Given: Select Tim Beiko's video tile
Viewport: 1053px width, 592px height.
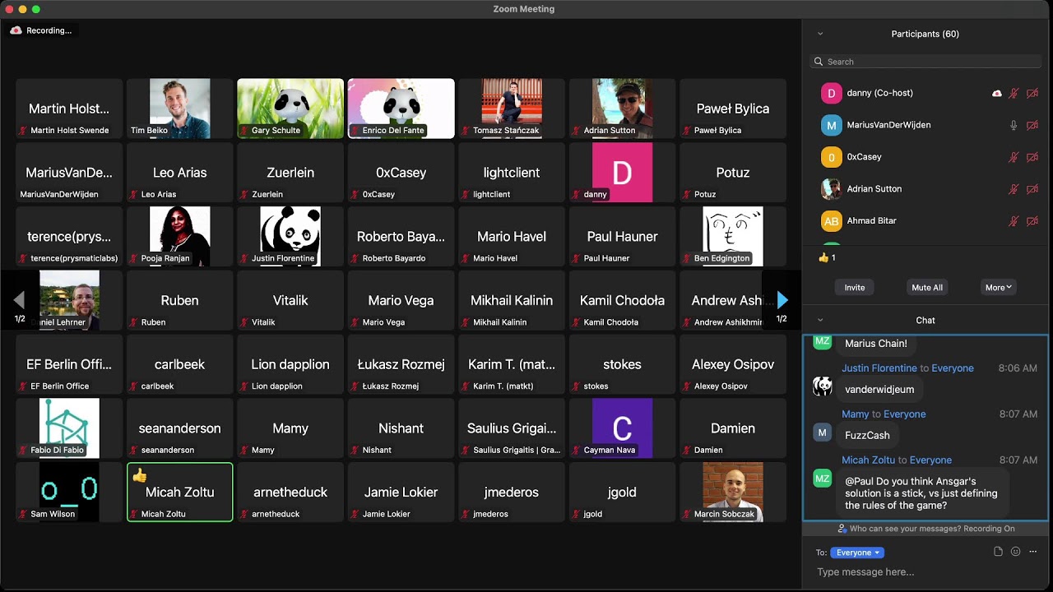Looking at the screenshot, I should 180,109.
